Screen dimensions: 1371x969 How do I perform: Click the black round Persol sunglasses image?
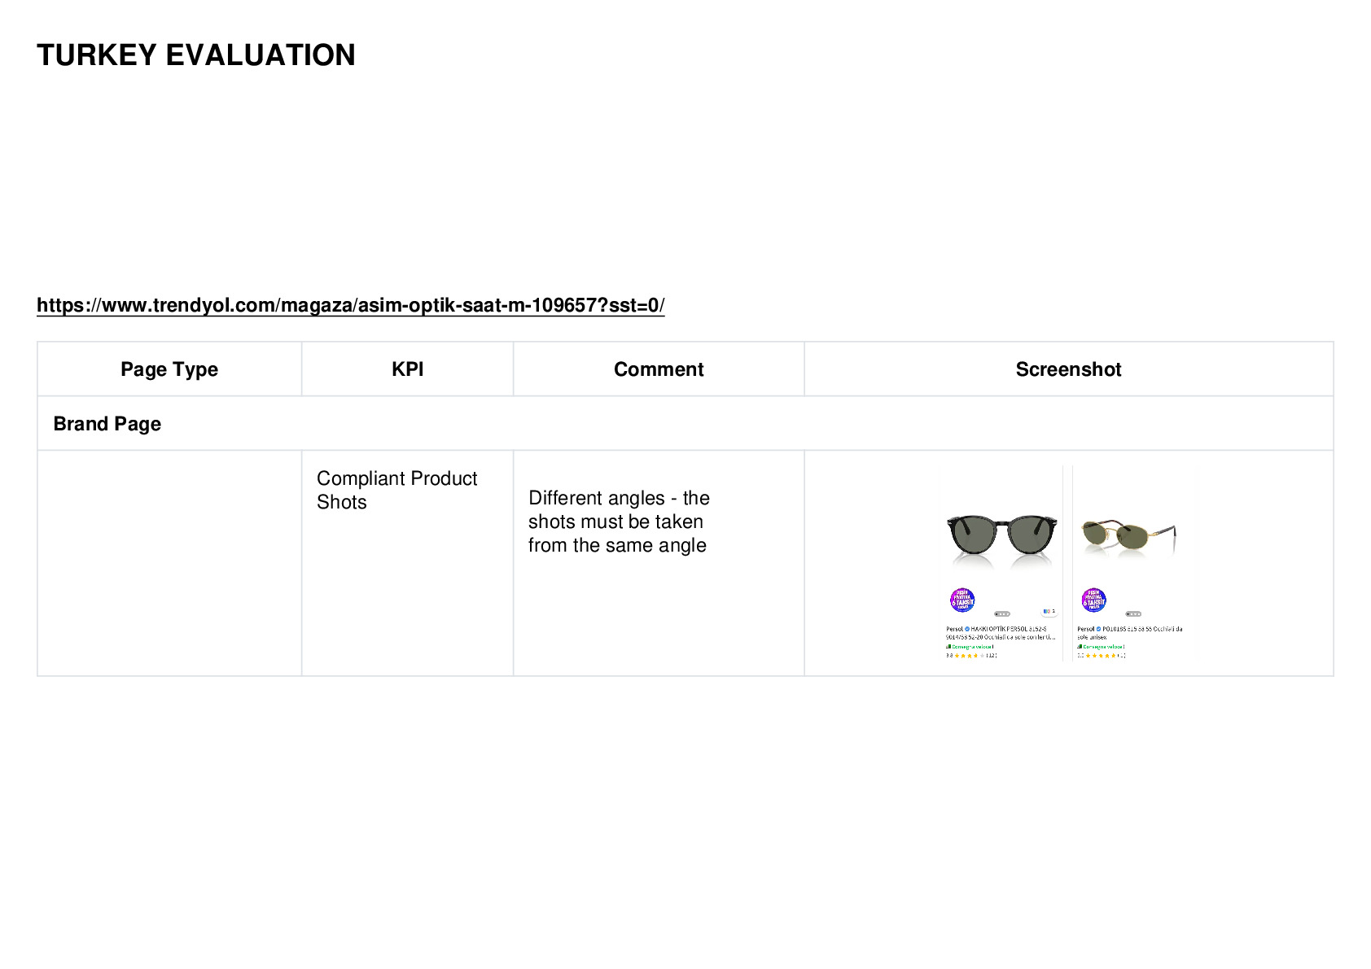pyautogui.click(x=1002, y=539)
